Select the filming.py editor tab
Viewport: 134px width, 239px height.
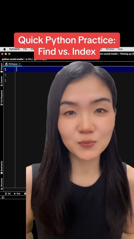pos(13,64)
